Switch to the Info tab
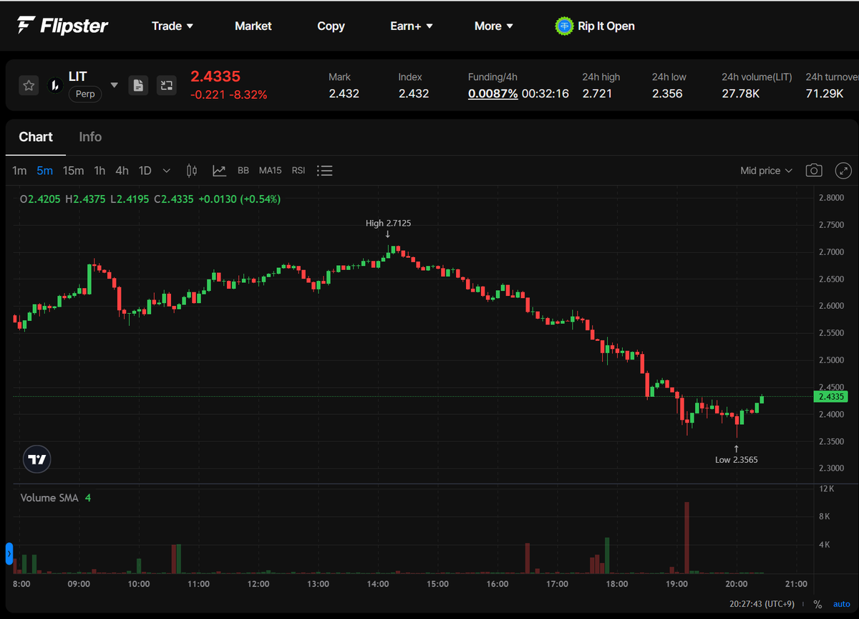859x619 pixels. point(90,137)
